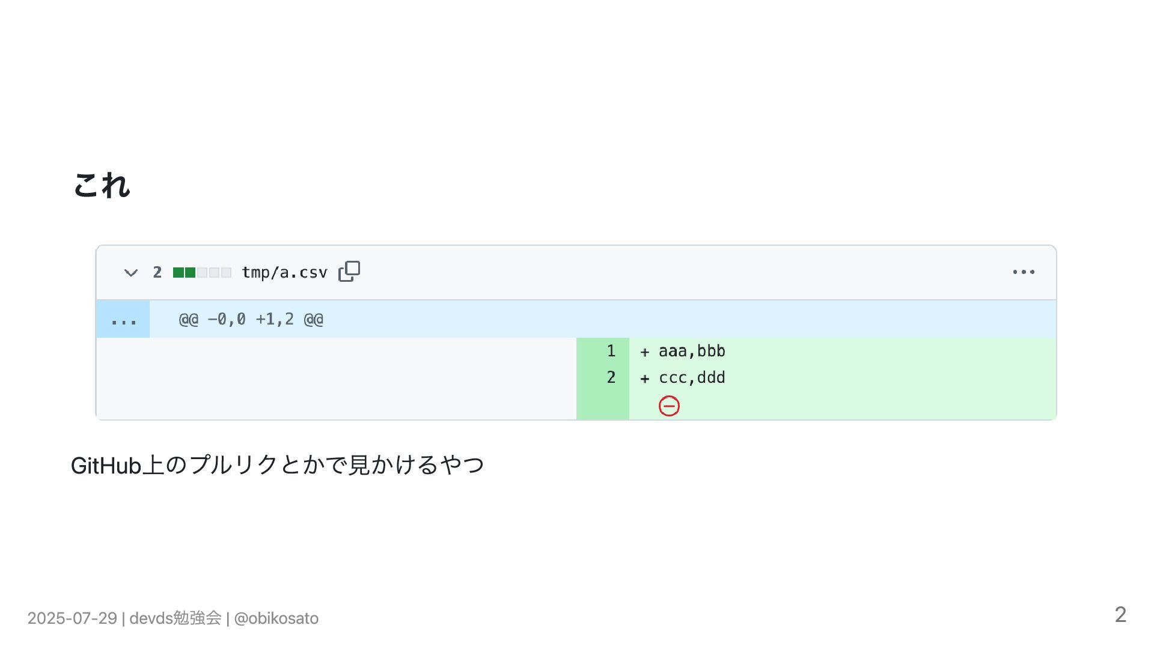The image size is (1154, 649).
Task: Click the plus marker before ccc,ddd
Action: [x=644, y=379]
